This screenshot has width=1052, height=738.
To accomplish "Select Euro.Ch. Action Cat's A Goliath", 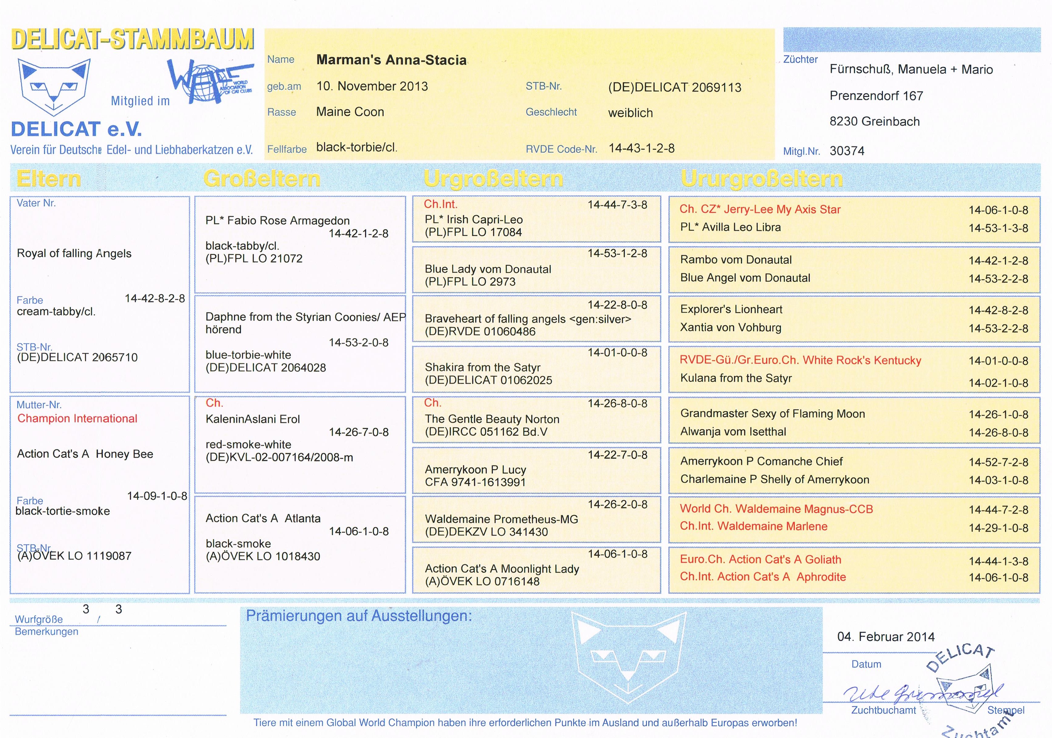I will pyautogui.click(x=761, y=560).
